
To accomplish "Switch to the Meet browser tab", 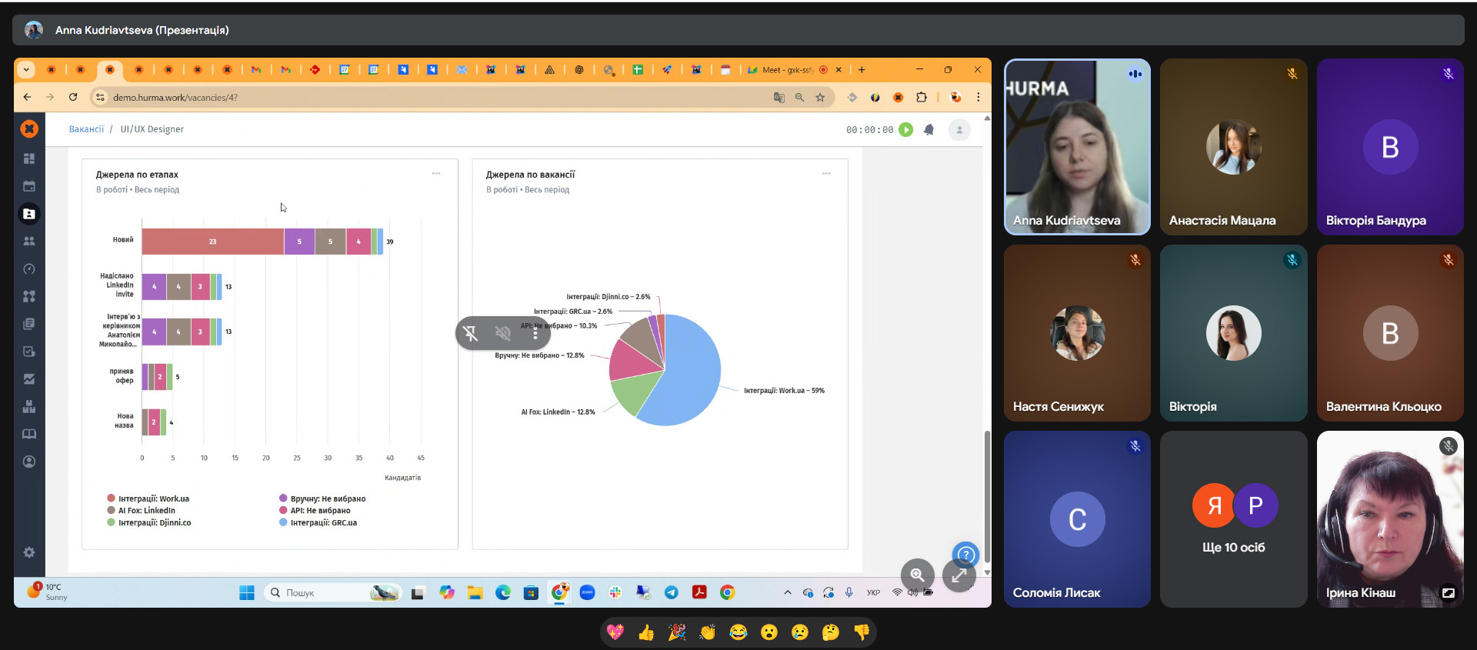I will pos(785,70).
